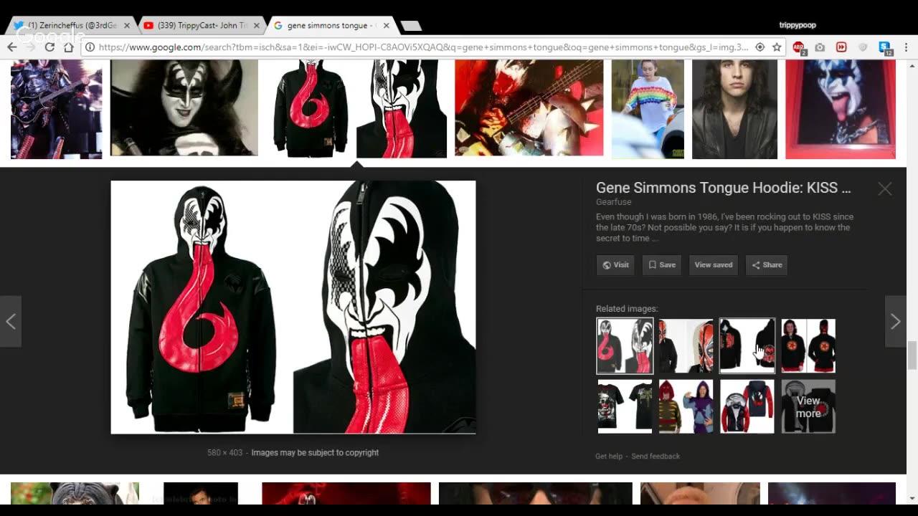Click the location target icon in the address bar
918x516 pixels.
760,47
